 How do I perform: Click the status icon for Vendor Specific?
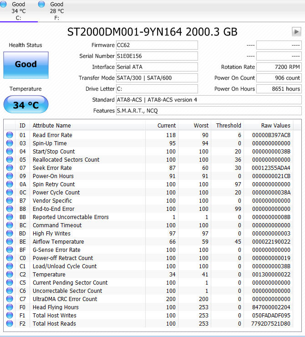[x=10, y=200]
